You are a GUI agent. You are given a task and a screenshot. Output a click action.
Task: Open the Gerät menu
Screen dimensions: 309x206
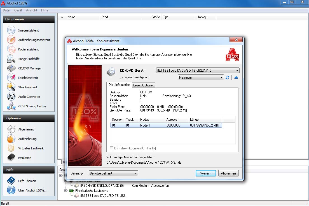18,10
